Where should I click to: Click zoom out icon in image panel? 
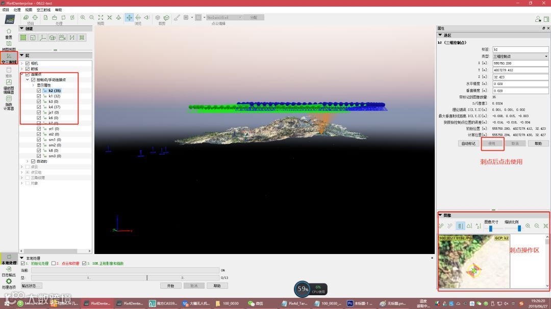(x=537, y=226)
